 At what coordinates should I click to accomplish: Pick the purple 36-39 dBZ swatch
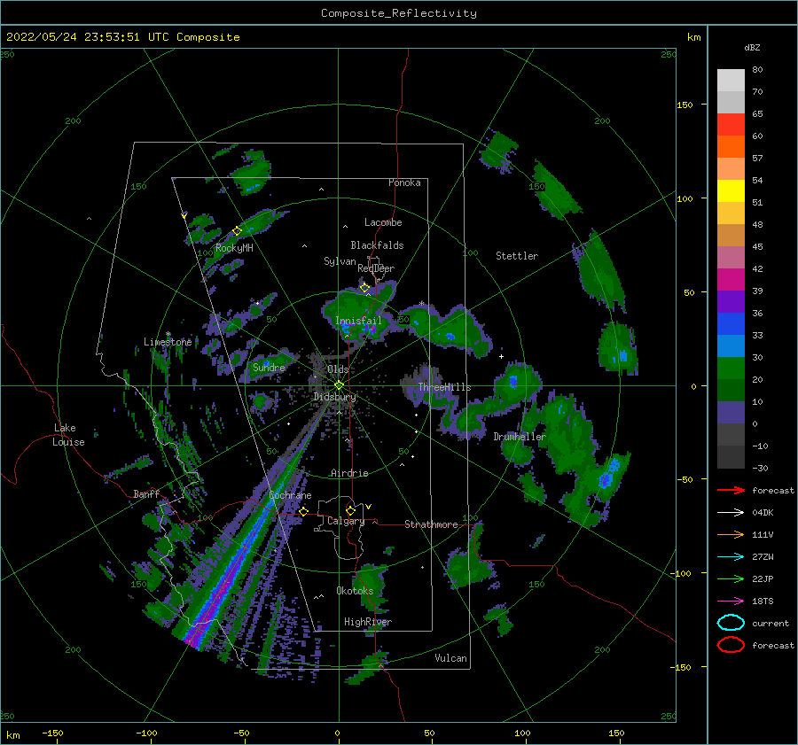(x=731, y=301)
